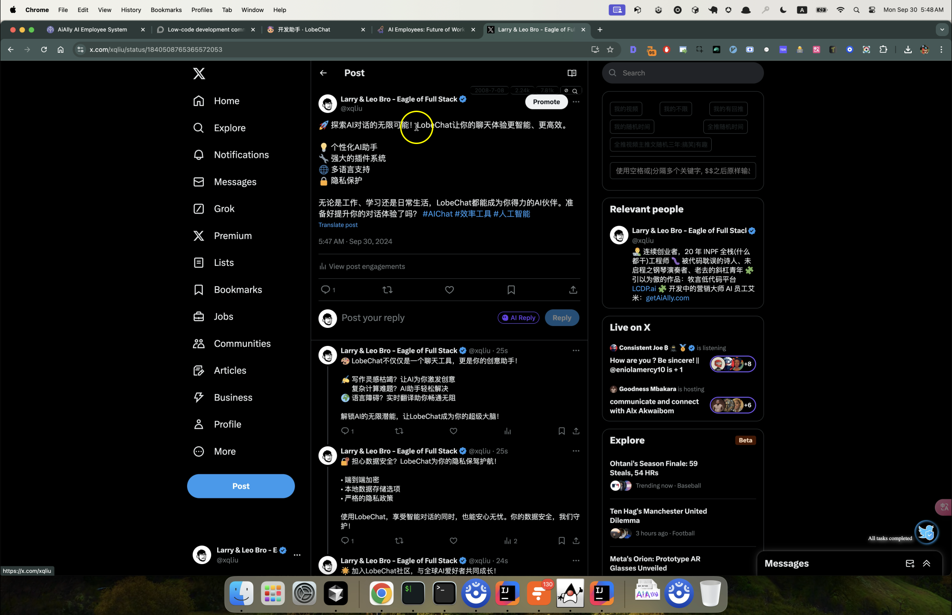
Task: Click the X Search field
Action: [x=683, y=73]
